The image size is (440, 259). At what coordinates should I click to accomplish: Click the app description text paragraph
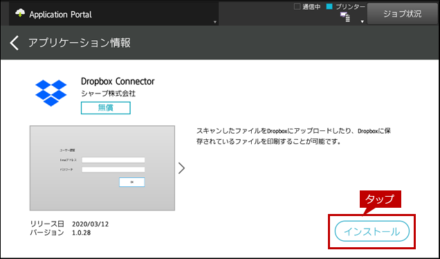pos(293,136)
